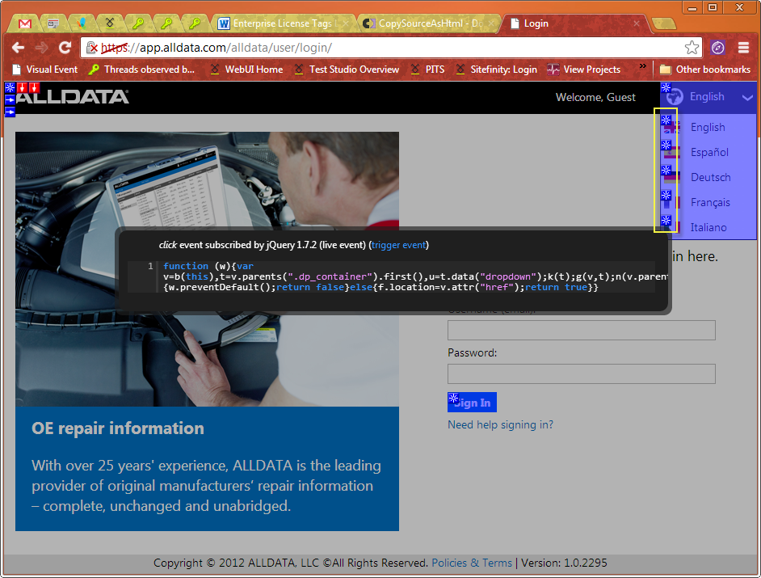This screenshot has width=761, height=578.
Task: Open the Chrome menu hamburger icon
Action: [x=743, y=48]
